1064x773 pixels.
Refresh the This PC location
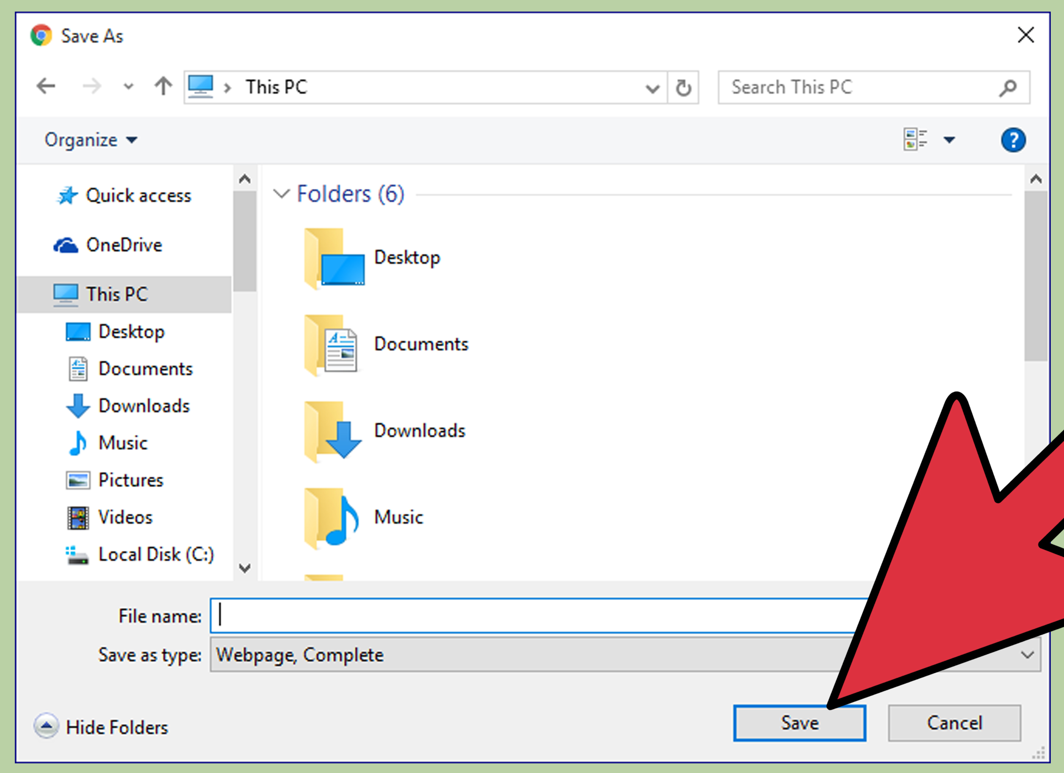(683, 88)
